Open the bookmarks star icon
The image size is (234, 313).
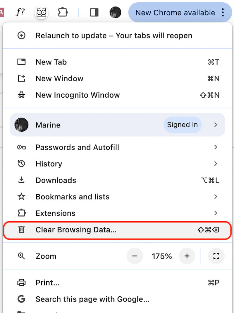click(22, 197)
